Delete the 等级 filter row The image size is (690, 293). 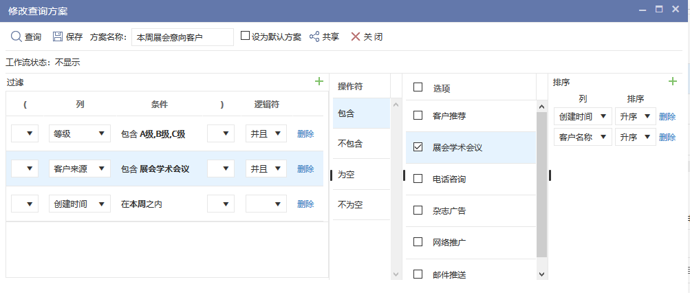tap(305, 133)
